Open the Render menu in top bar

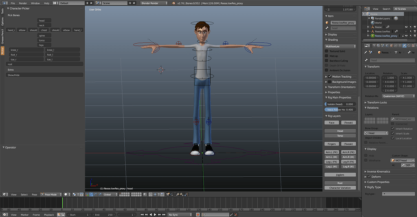click(23, 3)
